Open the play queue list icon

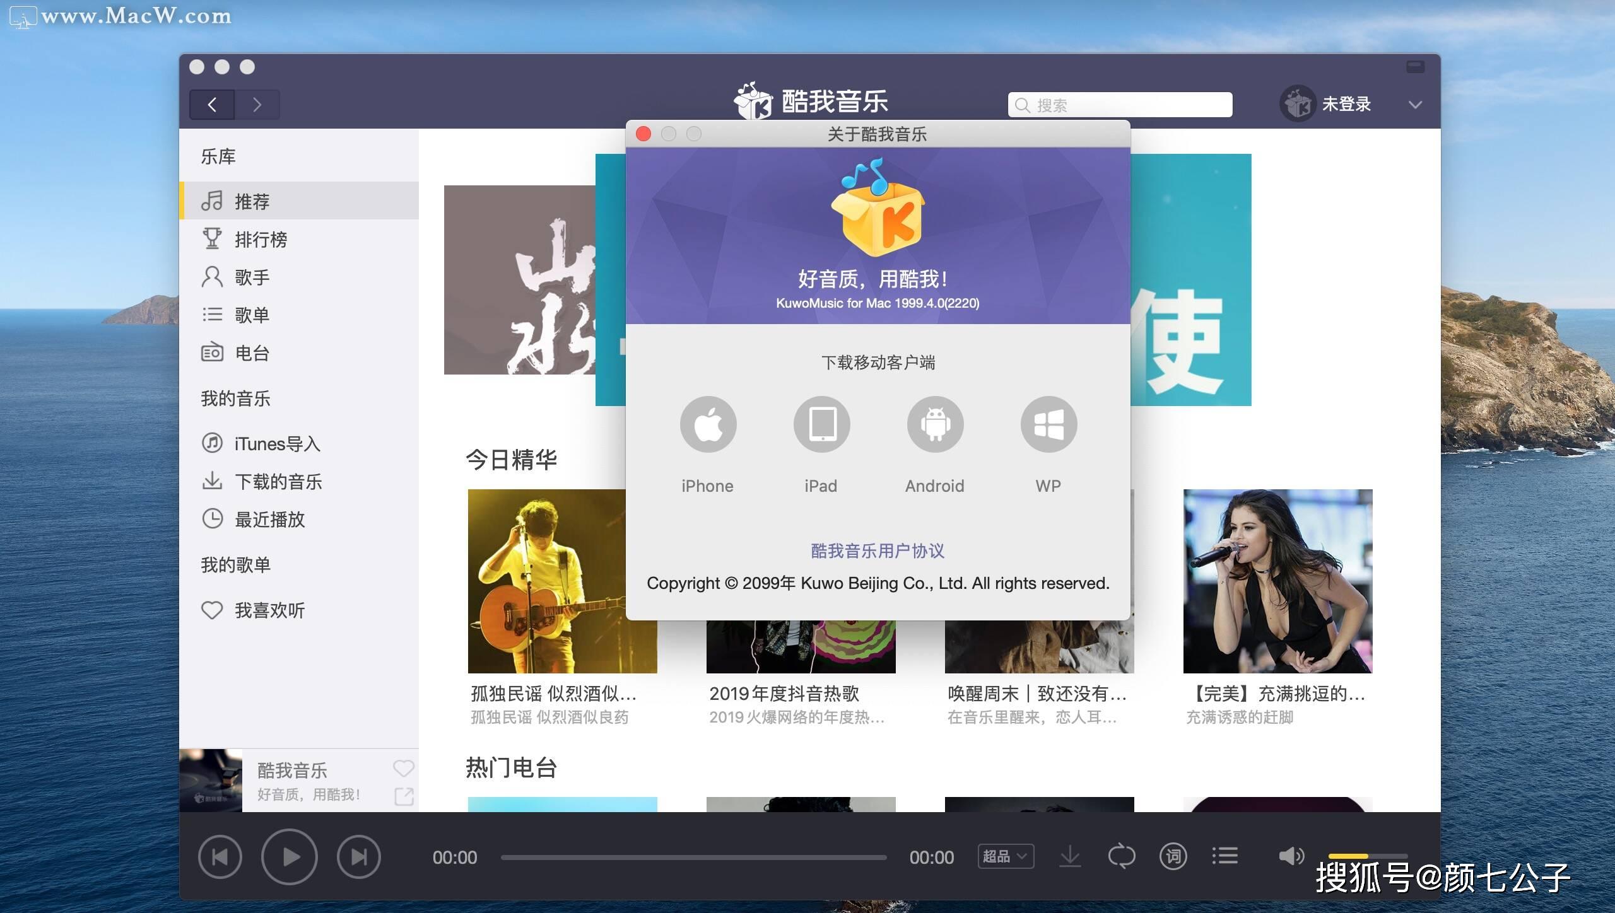coord(1225,856)
